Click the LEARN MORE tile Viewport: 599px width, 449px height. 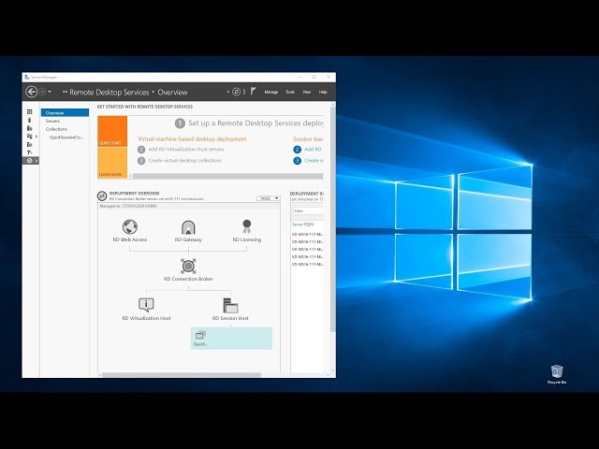click(x=112, y=163)
